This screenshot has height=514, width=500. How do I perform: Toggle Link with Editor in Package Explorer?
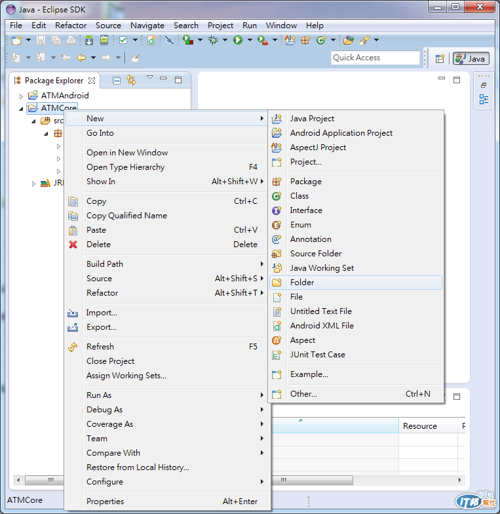[x=131, y=80]
